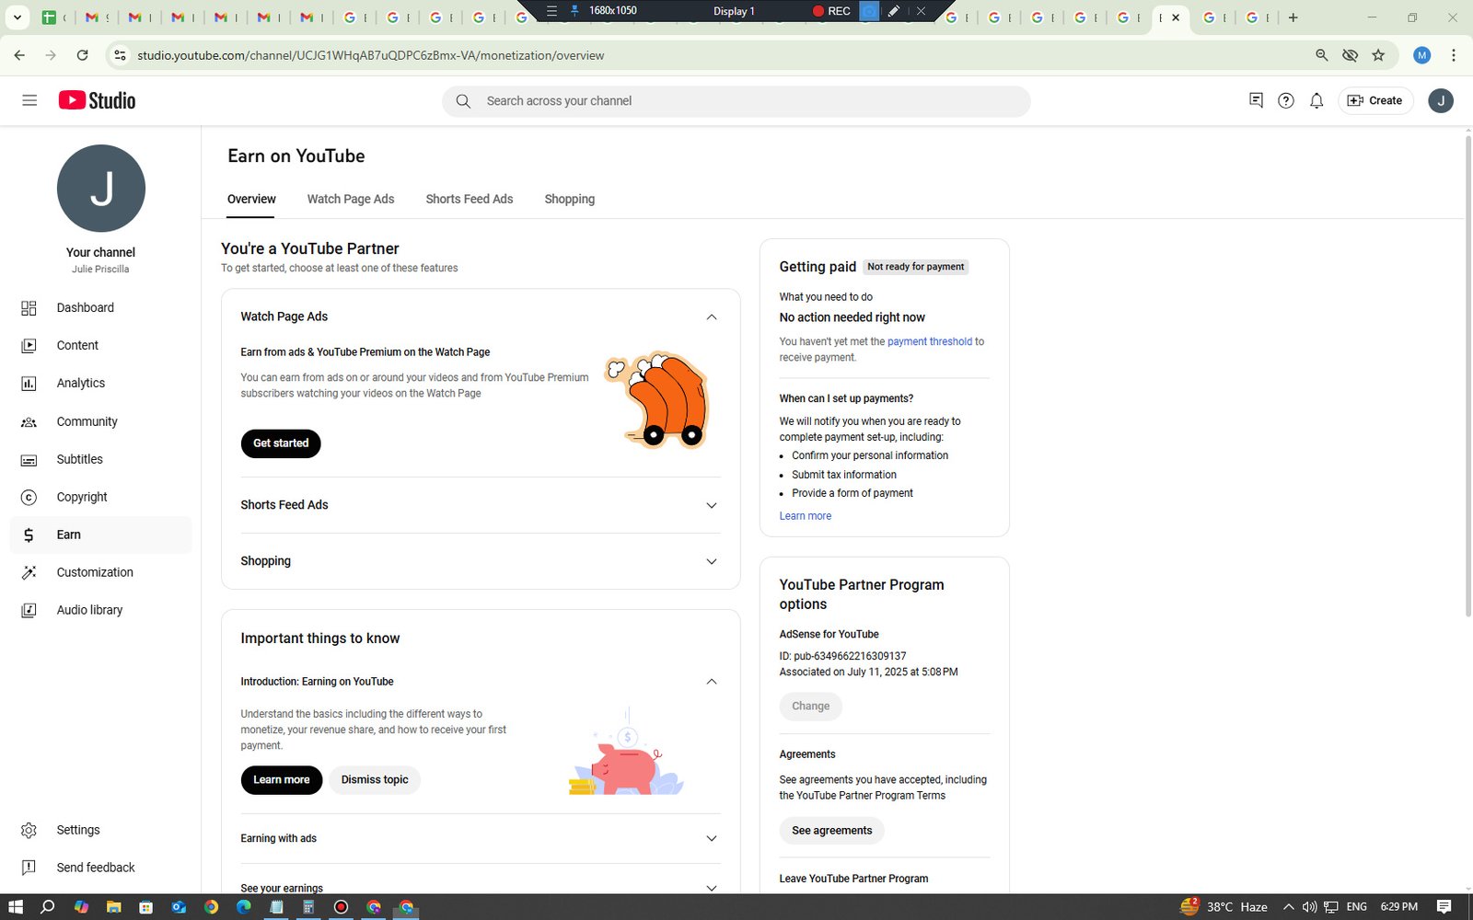Click the YouTube Studio logo
This screenshot has height=920, width=1473.
click(97, 100)
